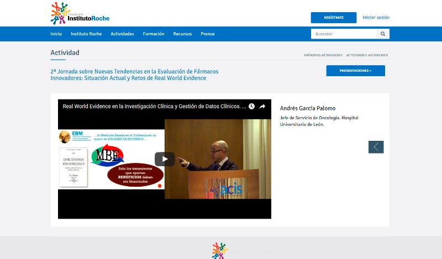Open the Prensa menu item
The height and width of the screenshot is (259, 442).
[208, 34]
